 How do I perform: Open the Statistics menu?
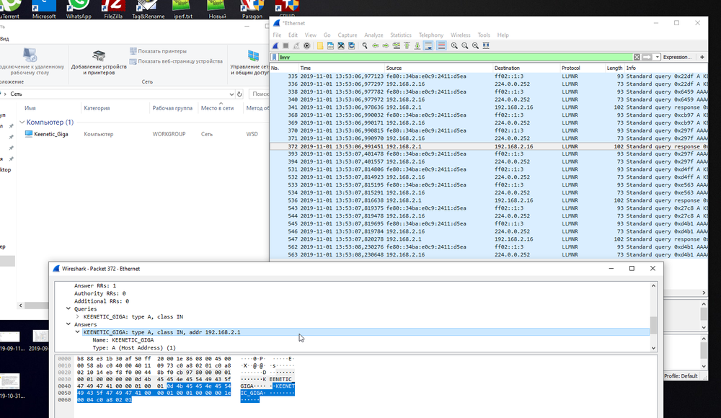[400, 35]
